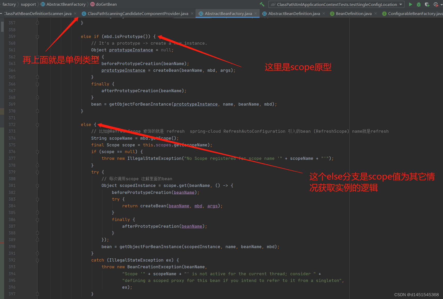Screen dimensions: 443x299
Task: Collapse the 'else if (mbd.isPrototype())' block at line 359
Action: tap(37, 37)
